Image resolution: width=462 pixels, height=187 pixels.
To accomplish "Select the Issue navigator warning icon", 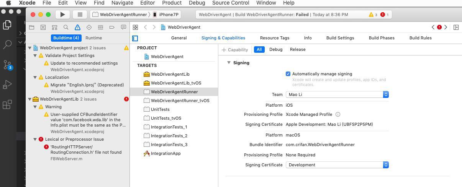I will 77,27.
